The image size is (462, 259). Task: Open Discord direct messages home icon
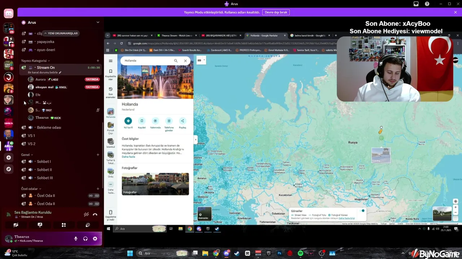click(9, 14)
